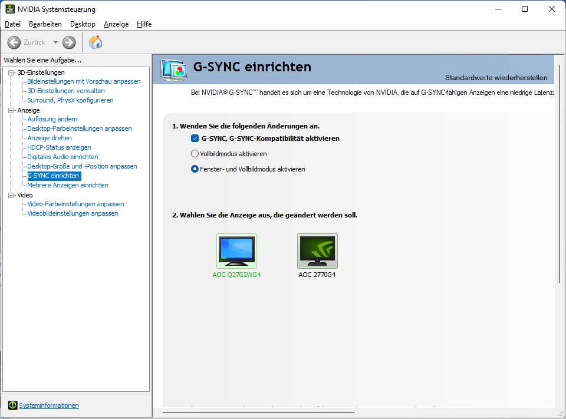Open 3D-Einstellungen verwalten

click(x=66, y=91)
